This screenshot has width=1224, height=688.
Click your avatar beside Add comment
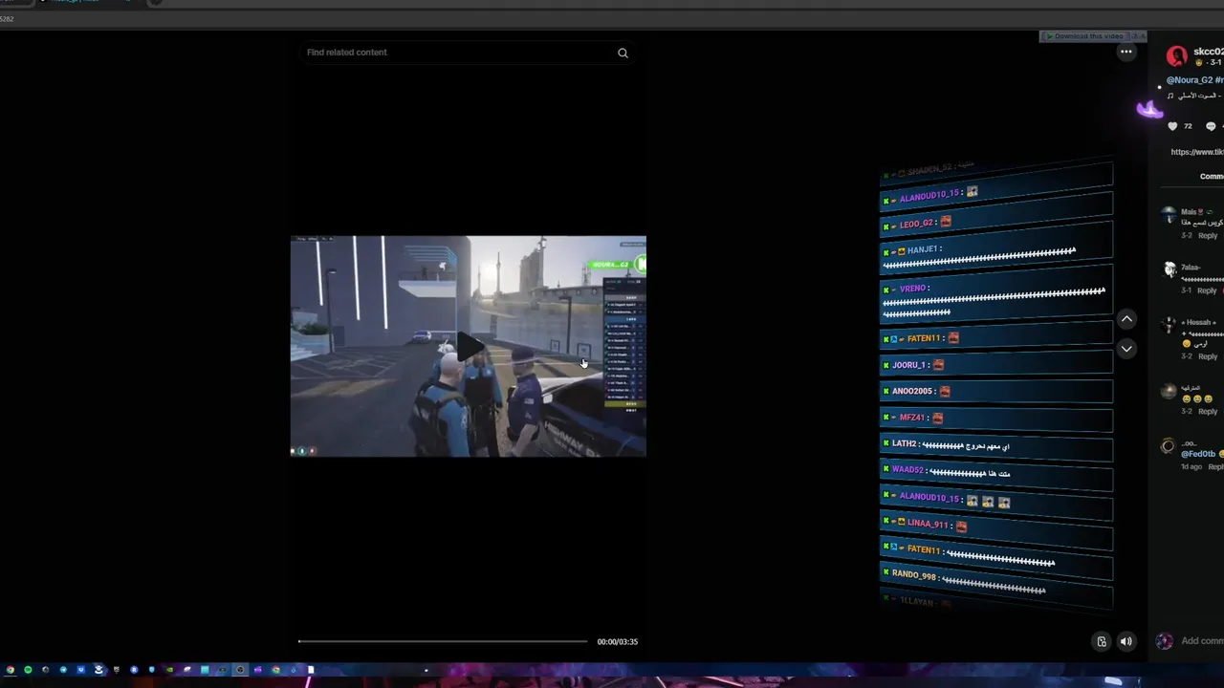tap(1164, 641)
